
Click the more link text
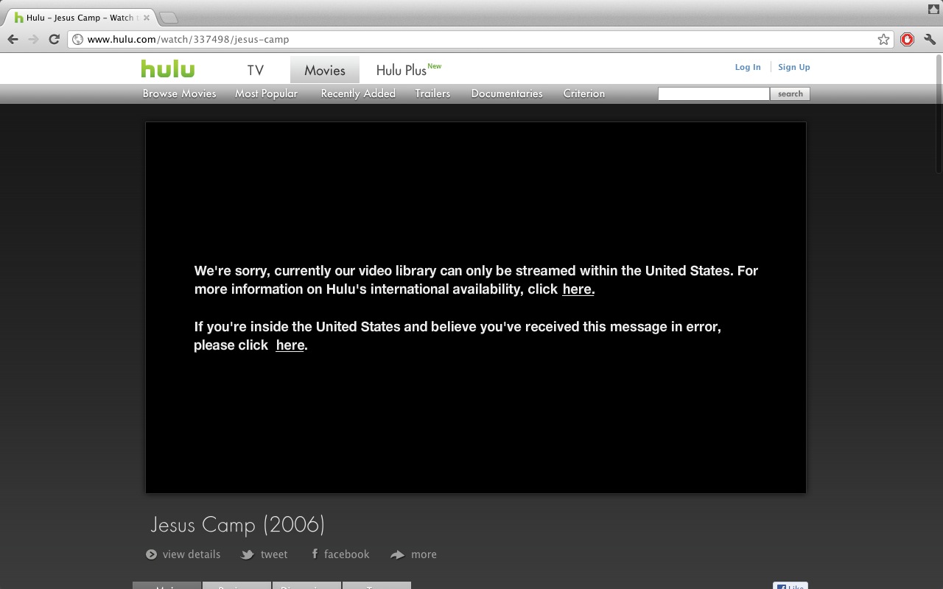(424, 554)
